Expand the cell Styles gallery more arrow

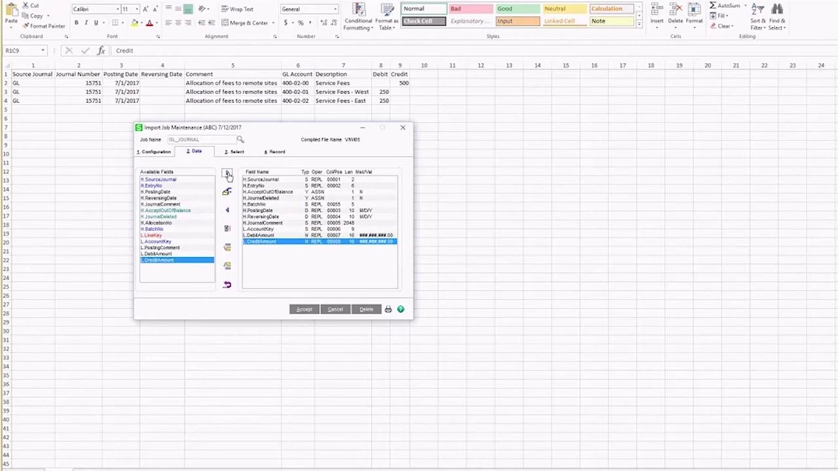[640, 23]
